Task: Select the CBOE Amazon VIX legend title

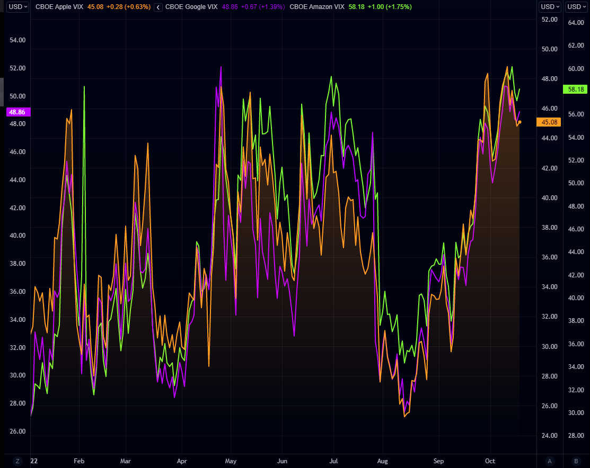Action: (317, 7)
